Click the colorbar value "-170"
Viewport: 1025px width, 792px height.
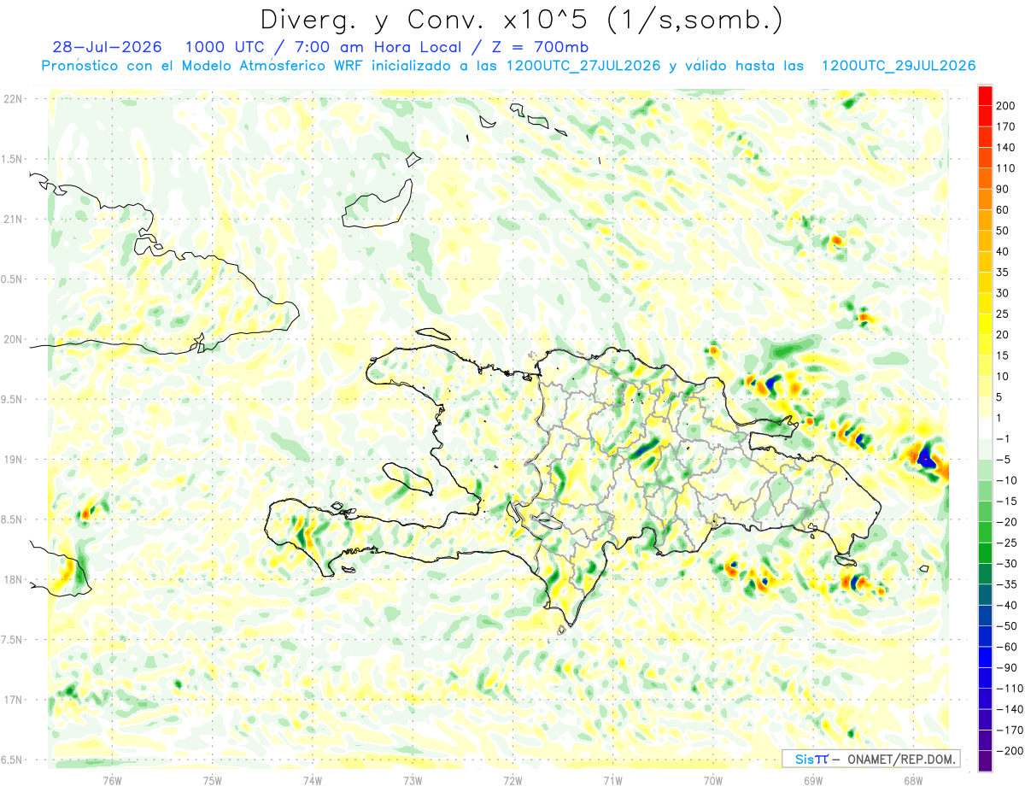pos(1010,730)
